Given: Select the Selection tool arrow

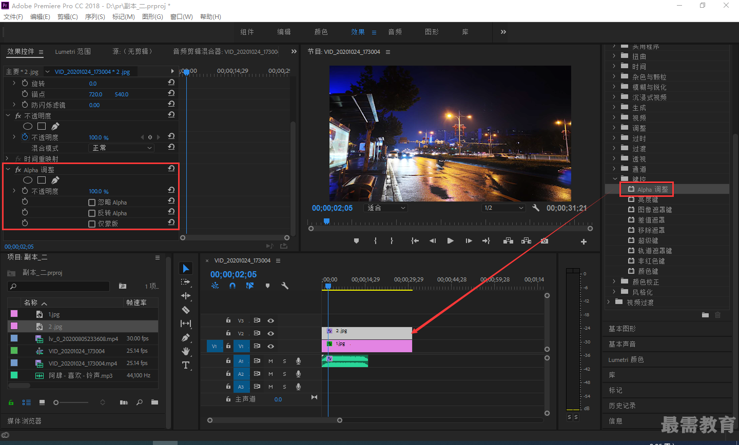Looking at the screenshot, I should tap(186, 269).
